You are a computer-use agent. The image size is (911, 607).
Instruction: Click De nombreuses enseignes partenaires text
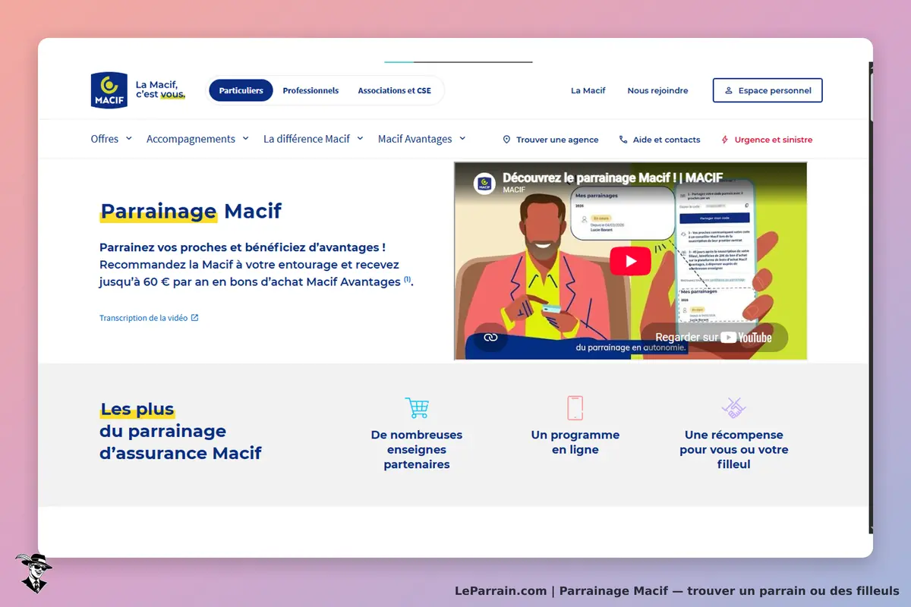click(x=417, y=450)
